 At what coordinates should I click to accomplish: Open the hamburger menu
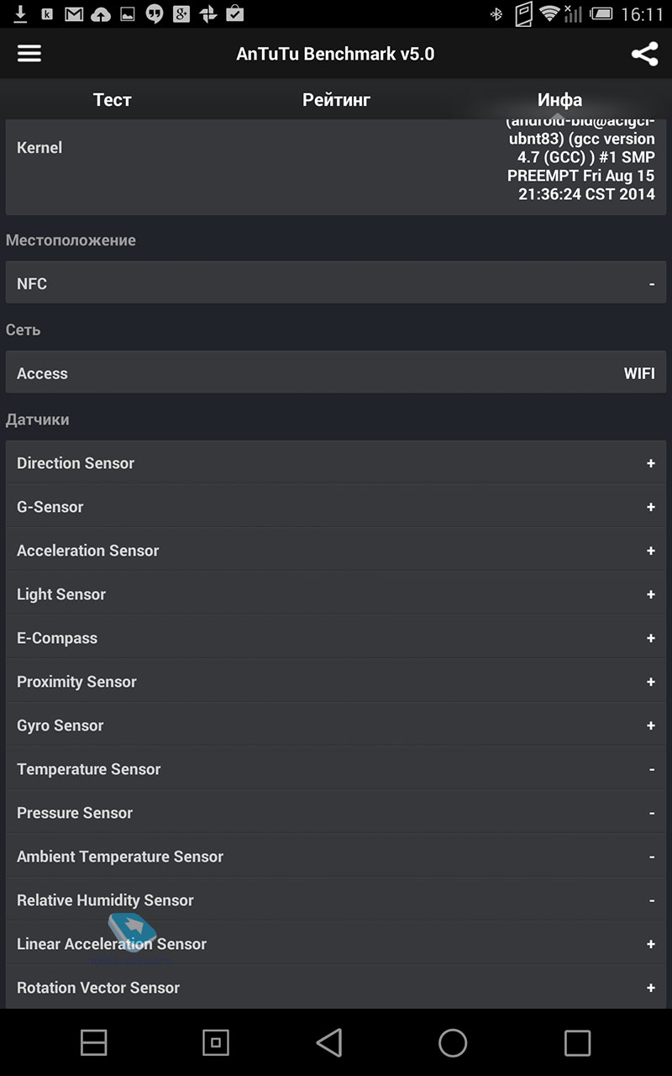coord(29,54)
